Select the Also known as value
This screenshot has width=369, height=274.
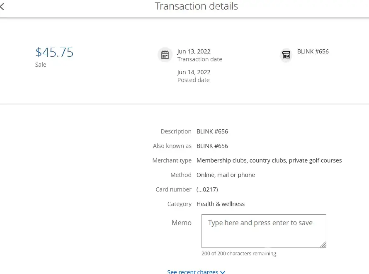pyautogui.click(x=212, y=146)
